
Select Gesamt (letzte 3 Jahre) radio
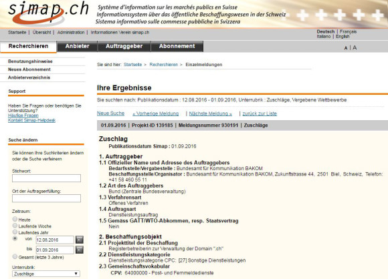15,257
